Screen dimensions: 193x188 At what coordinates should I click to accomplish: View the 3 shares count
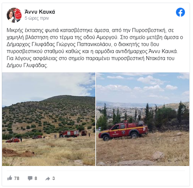pyautogui.click(x=54, y=178)
